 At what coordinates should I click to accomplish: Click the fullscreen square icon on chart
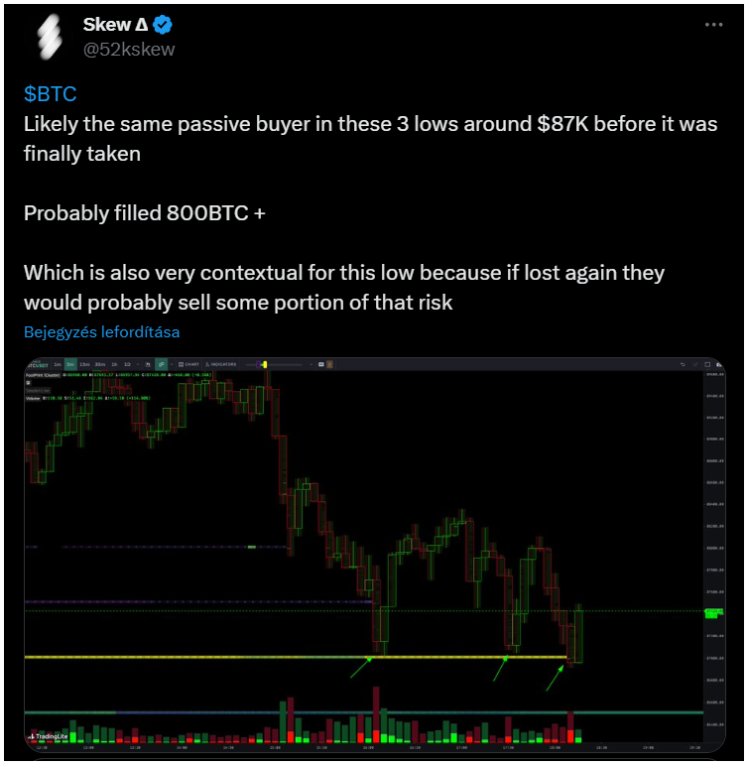point(707,364)
